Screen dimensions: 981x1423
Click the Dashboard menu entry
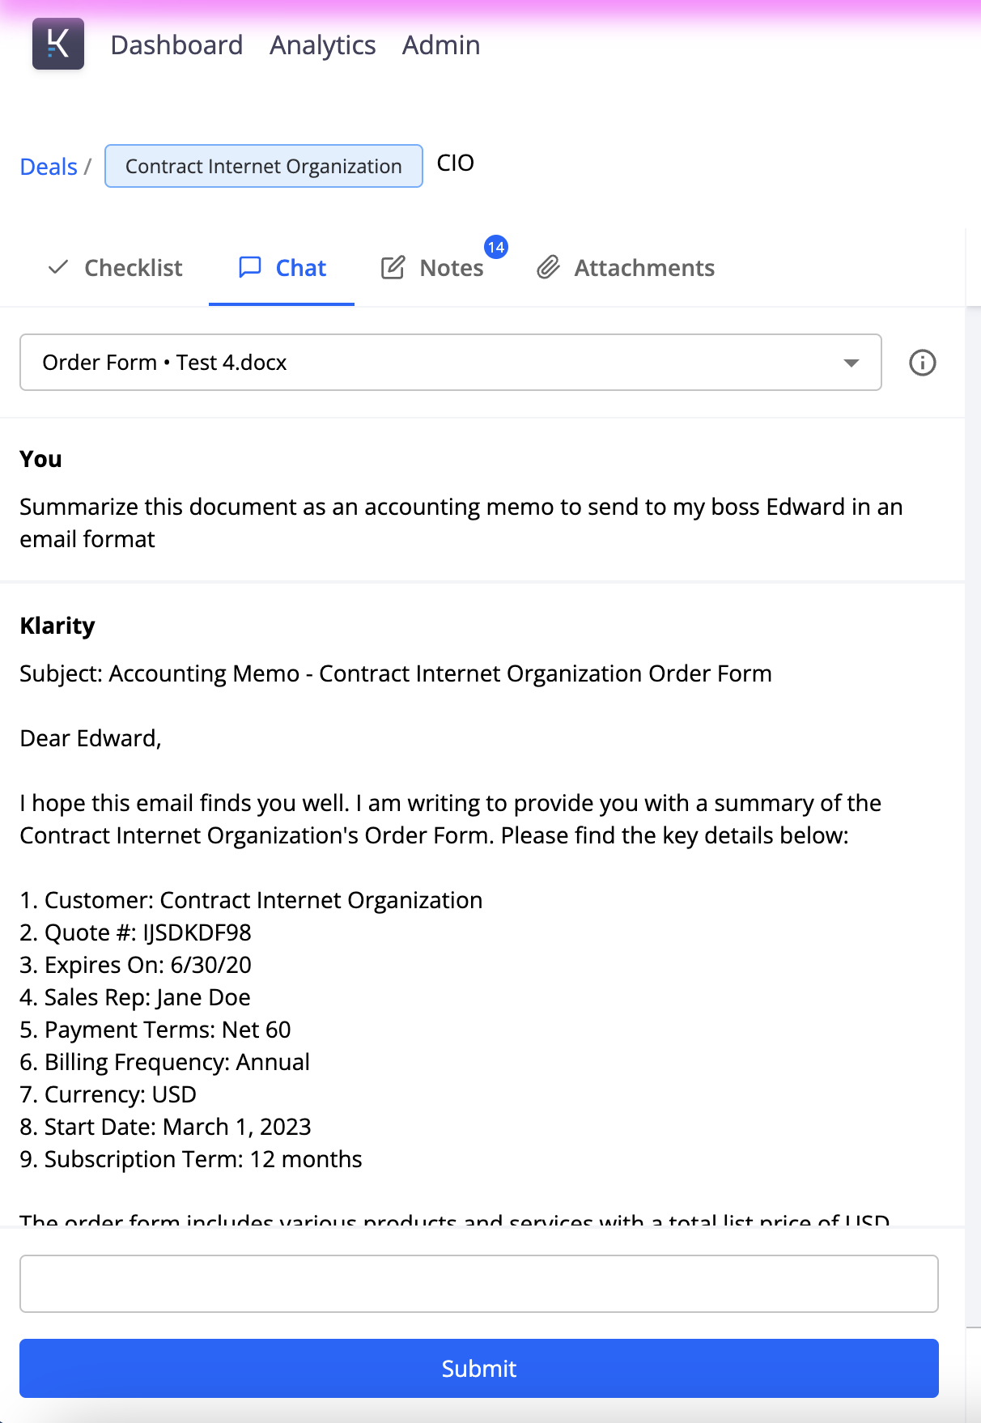[176, 45]
